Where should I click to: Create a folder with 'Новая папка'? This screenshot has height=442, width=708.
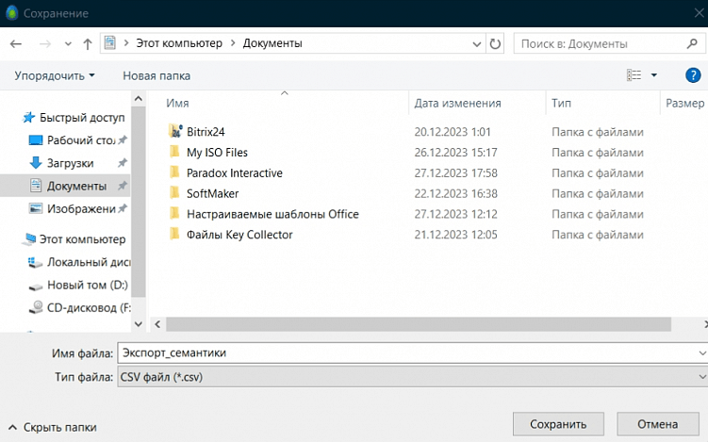156,75
